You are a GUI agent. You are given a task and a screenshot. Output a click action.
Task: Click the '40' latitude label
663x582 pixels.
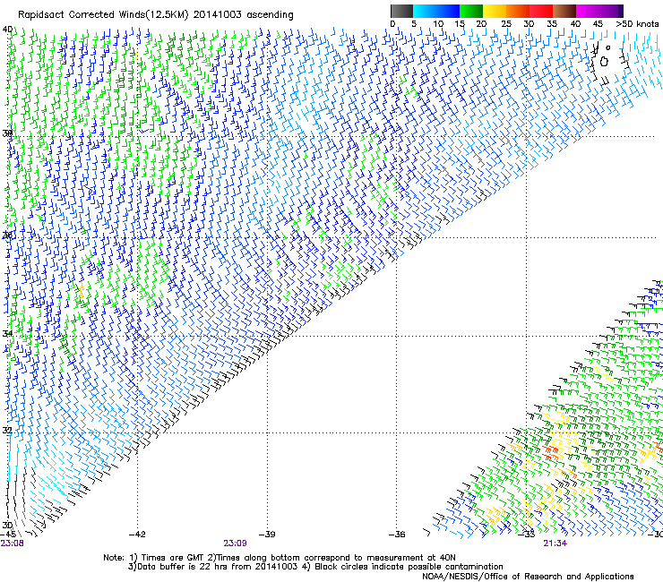tap(7, 30)
